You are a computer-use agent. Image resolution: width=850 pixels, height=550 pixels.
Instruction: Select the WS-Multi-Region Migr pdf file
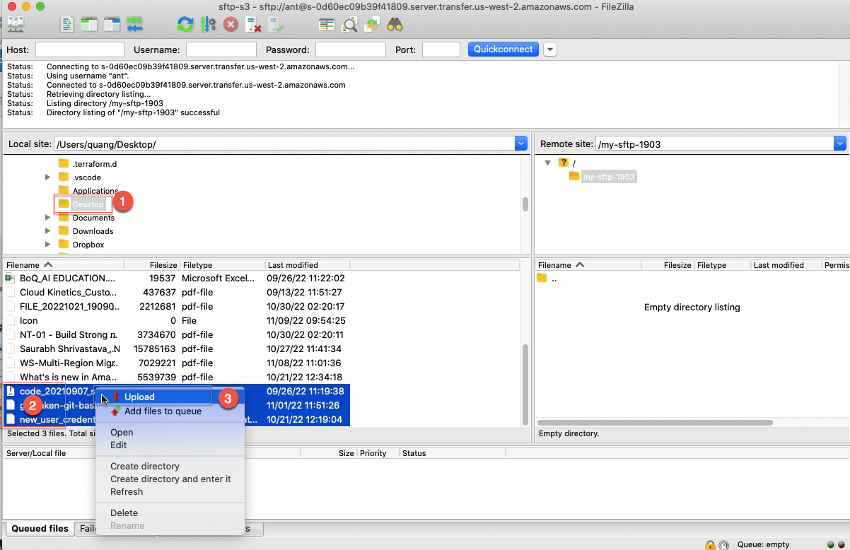(x=177, y=363)
